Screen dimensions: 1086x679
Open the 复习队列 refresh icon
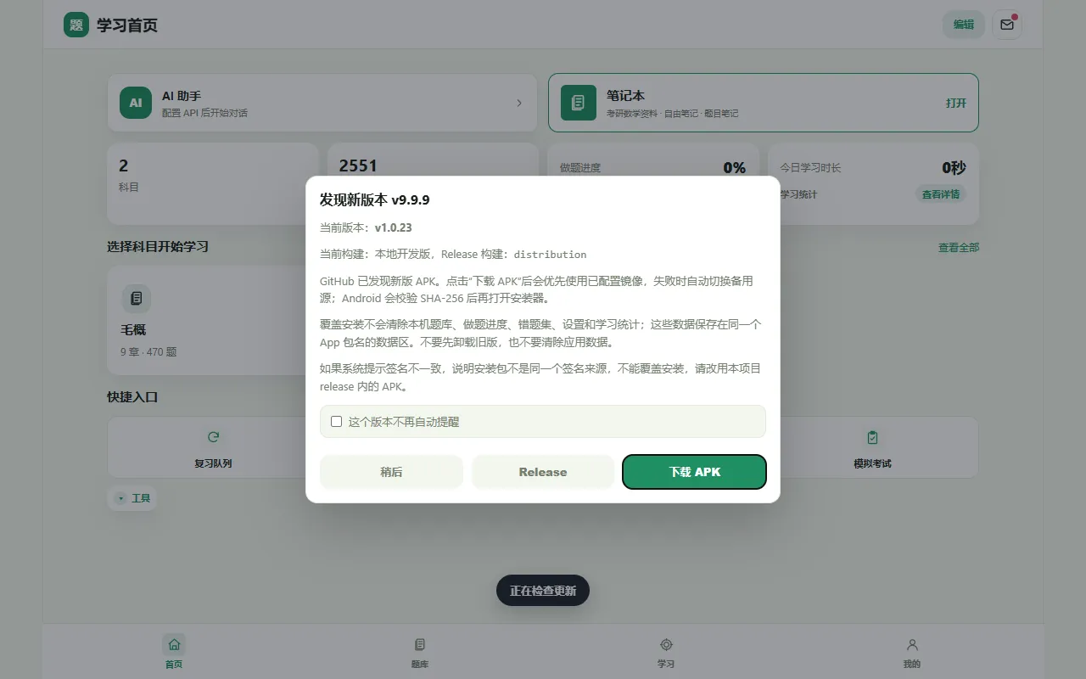tap(213, 437)
